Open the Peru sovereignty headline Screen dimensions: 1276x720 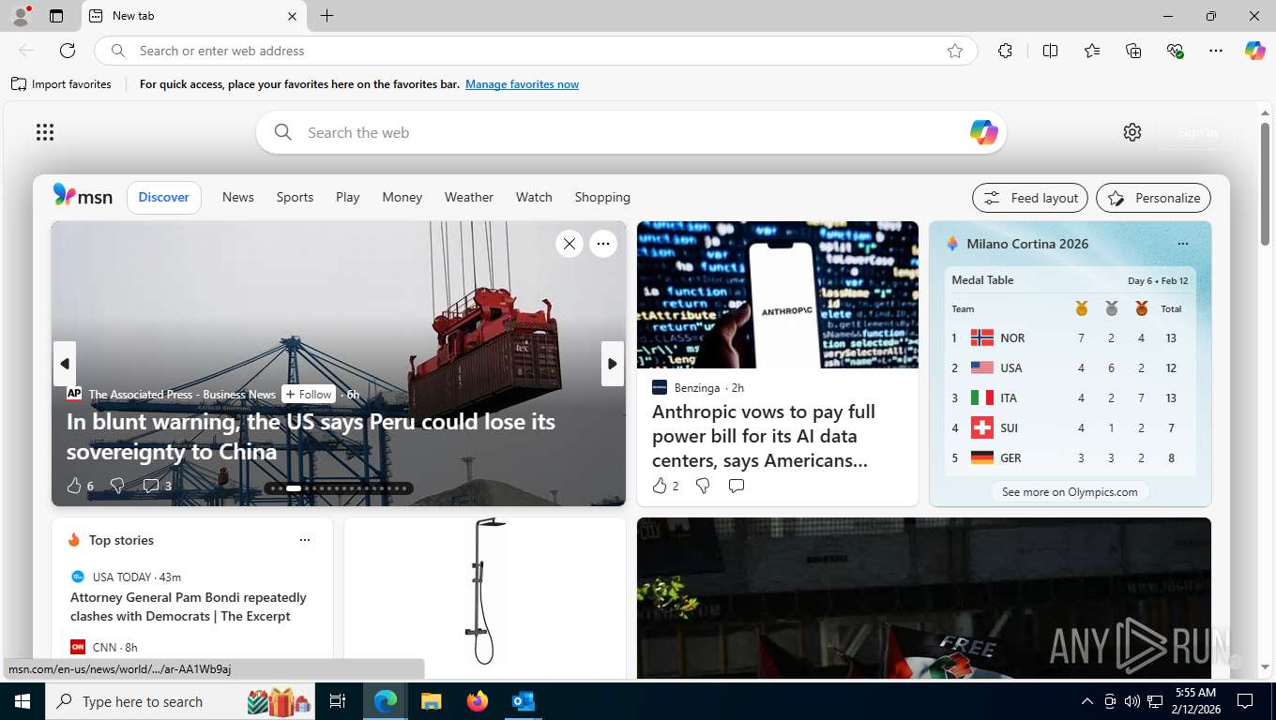coord(311,436)
